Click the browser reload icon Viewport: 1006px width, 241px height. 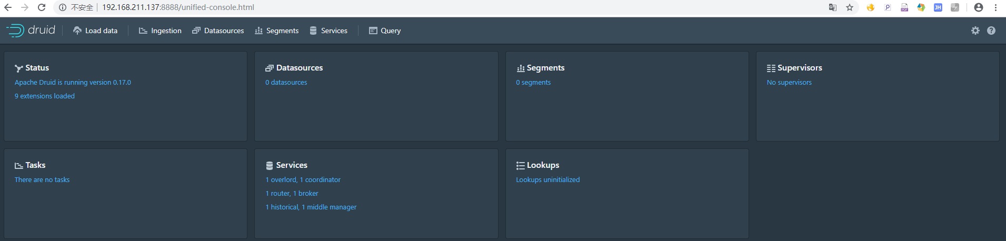[x=42, y=7]
